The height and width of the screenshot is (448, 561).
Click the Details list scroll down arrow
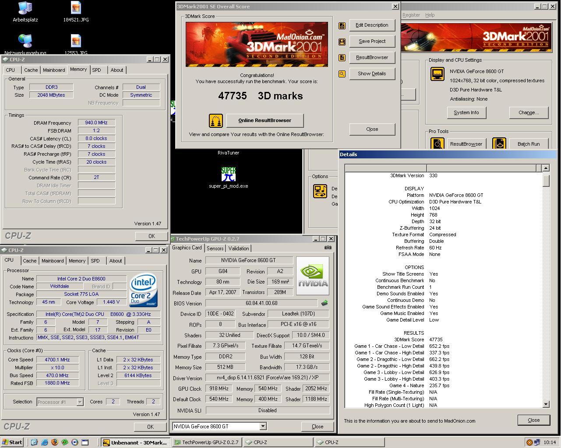(x=546, y=405)
